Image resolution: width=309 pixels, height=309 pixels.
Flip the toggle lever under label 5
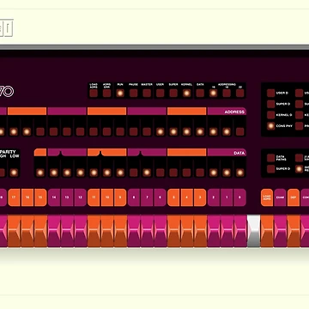[173, 231]
